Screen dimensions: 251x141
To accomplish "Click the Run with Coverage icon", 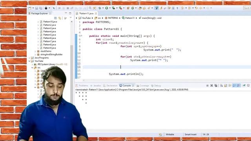I will pos(113,8).
